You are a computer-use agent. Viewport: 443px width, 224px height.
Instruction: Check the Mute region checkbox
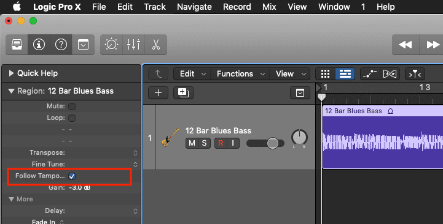tap(72, 106)
